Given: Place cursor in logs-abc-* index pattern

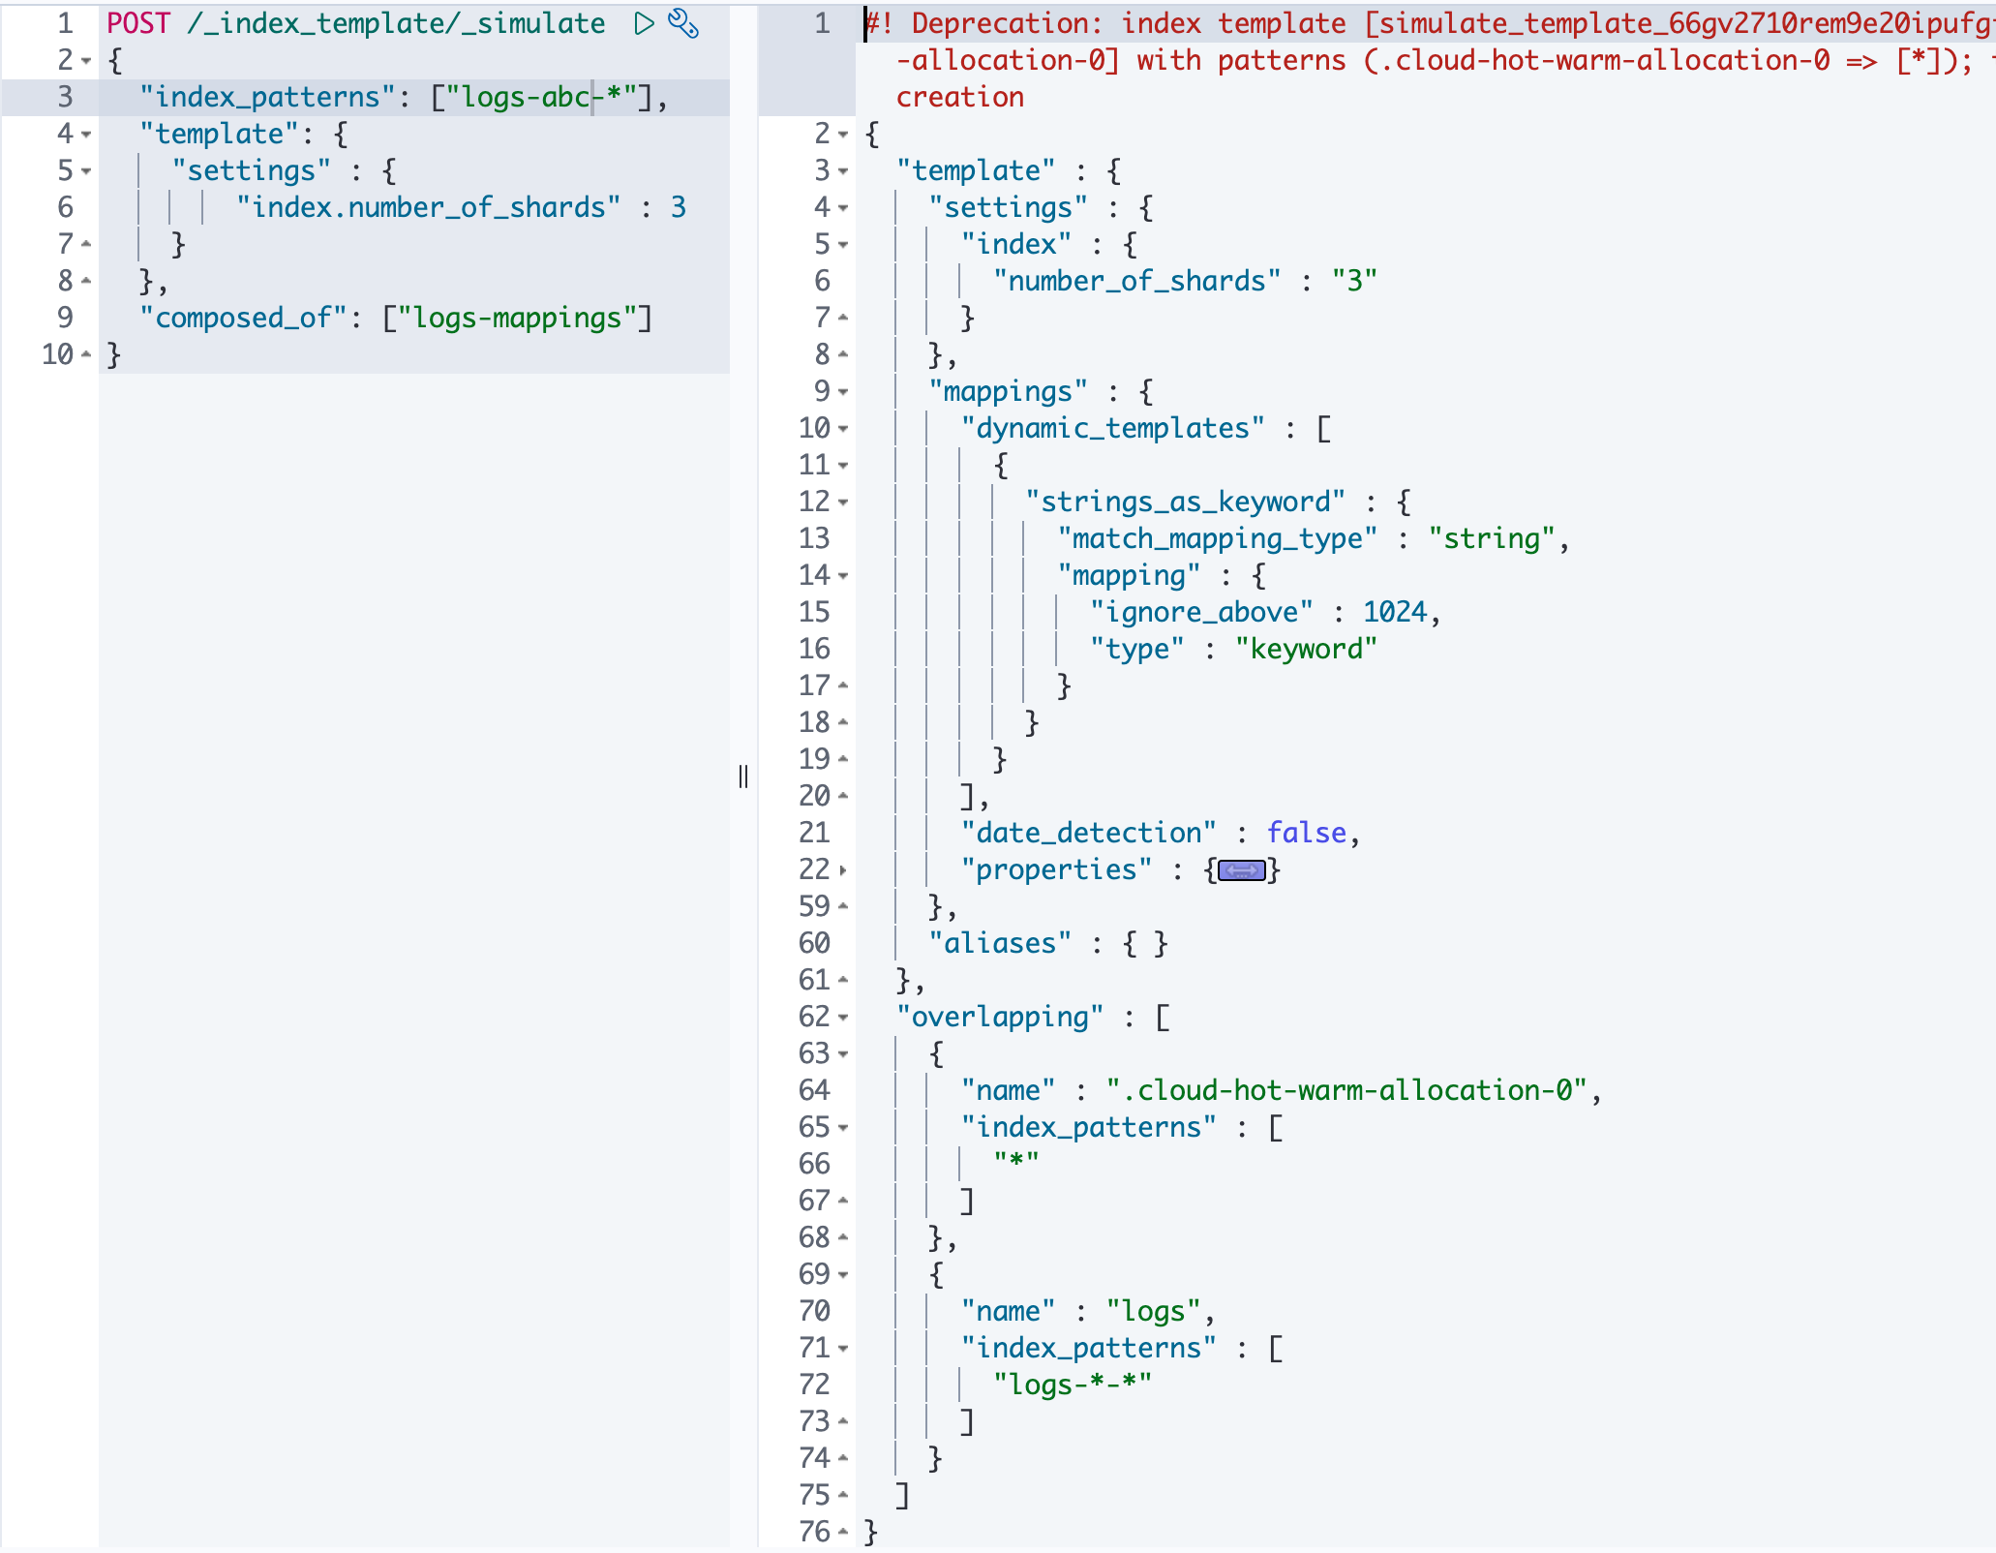Looking at the screenshot, I should click(x=548, y=97).
